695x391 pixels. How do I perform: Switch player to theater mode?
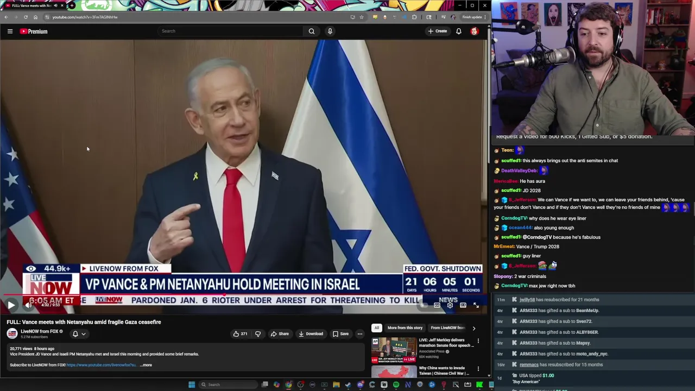(x=463, y=305)
